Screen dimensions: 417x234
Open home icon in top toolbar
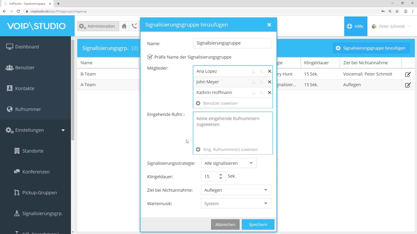[x=124, y=26]
